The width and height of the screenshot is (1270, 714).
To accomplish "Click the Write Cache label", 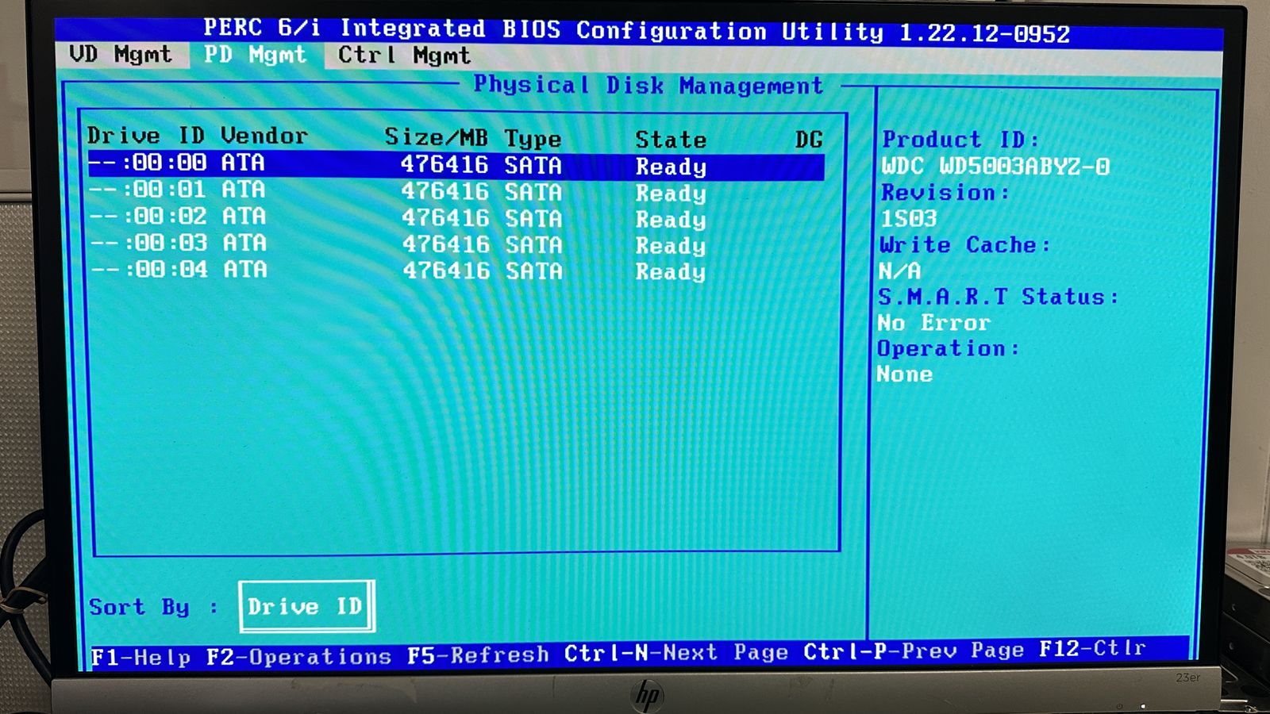I will (964, 244).
